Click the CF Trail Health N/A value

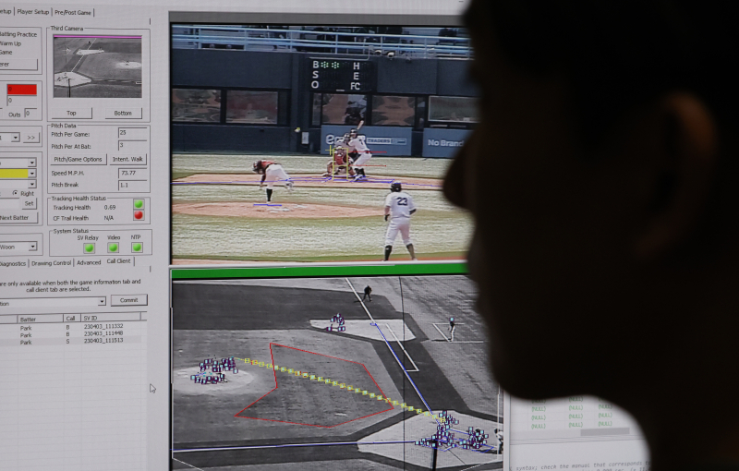108,218
